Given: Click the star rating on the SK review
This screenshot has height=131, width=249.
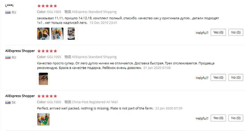Looking at the screenshot, I should coord(47,96).
